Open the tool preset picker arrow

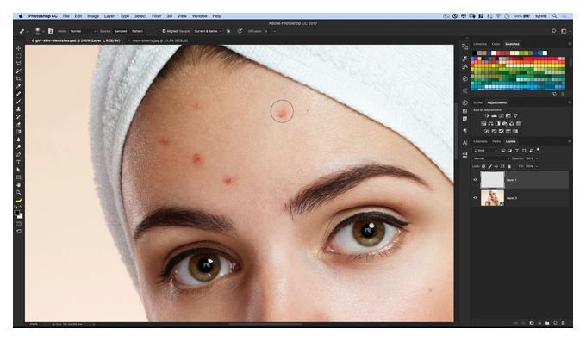(x=28, y=31)
